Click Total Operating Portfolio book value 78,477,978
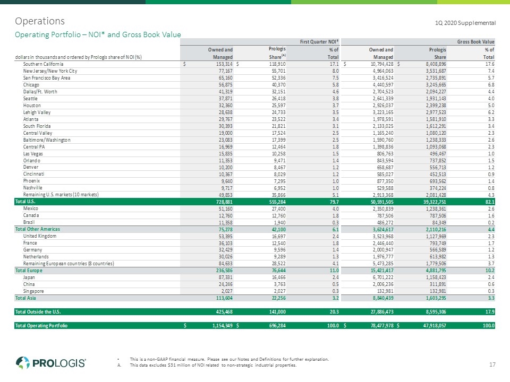 pos(382,325)
